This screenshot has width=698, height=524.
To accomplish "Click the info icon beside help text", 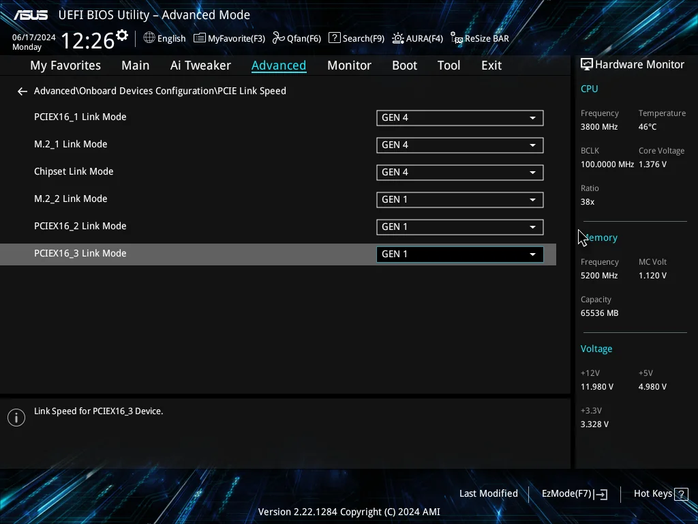I will (16, 418).
